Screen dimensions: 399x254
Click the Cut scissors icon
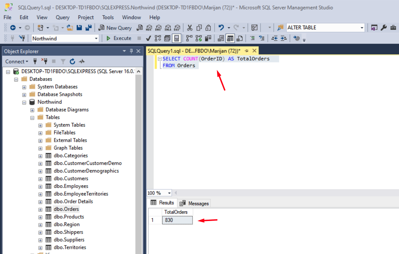point(189,28)
